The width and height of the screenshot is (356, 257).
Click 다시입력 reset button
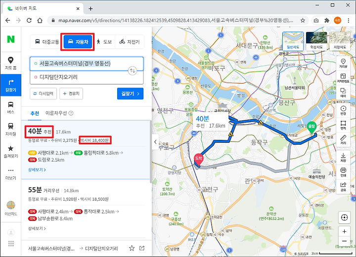(43, 93)
